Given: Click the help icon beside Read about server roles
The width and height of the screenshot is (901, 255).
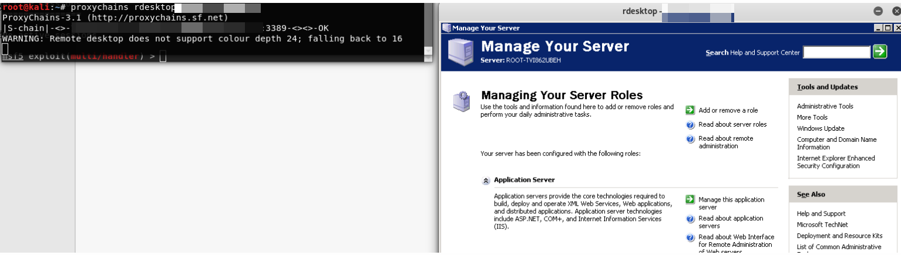Looking at the screenshot, I should [x=690, y=125].
